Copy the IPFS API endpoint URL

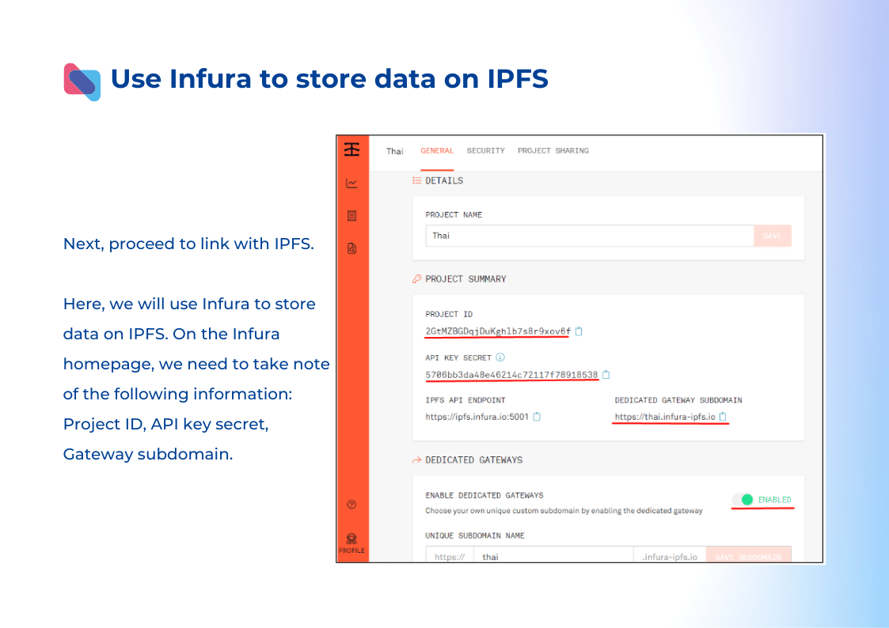coord(537,417)
